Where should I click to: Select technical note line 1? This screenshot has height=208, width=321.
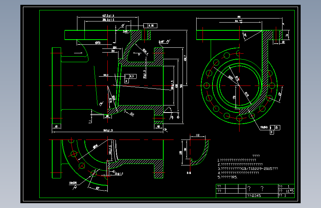[237, 160]
